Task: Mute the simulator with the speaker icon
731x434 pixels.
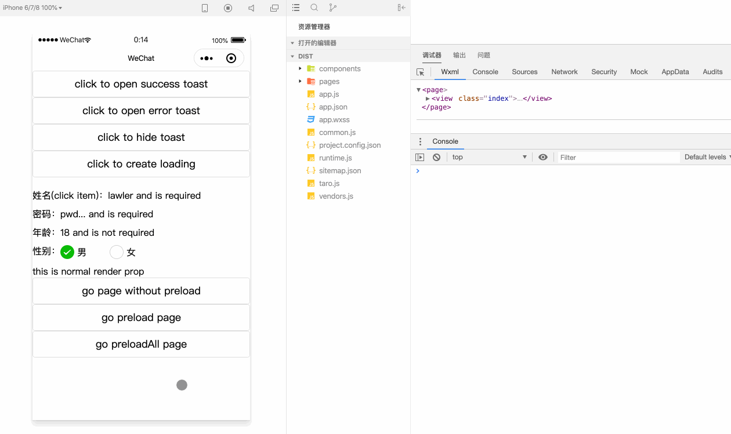Action: [x=251, y=8]
